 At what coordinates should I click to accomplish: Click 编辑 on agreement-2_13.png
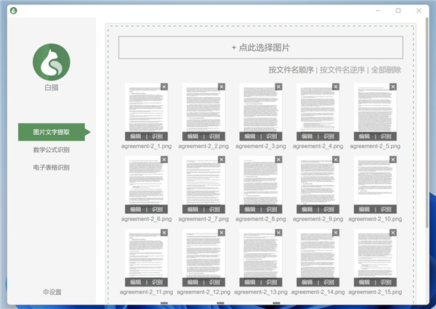pyautogui.click(x=250, y=282)
